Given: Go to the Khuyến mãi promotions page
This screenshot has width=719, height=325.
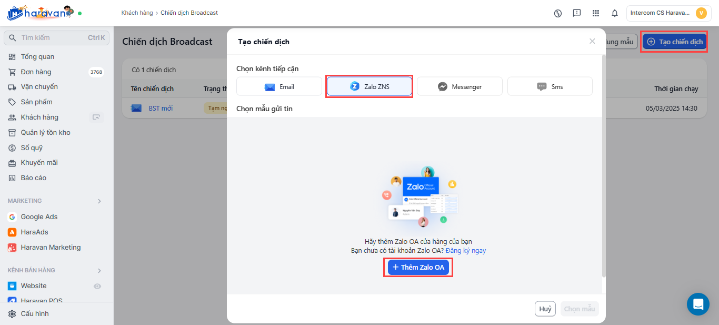Looking at the screenshot, I should point(39,163).
